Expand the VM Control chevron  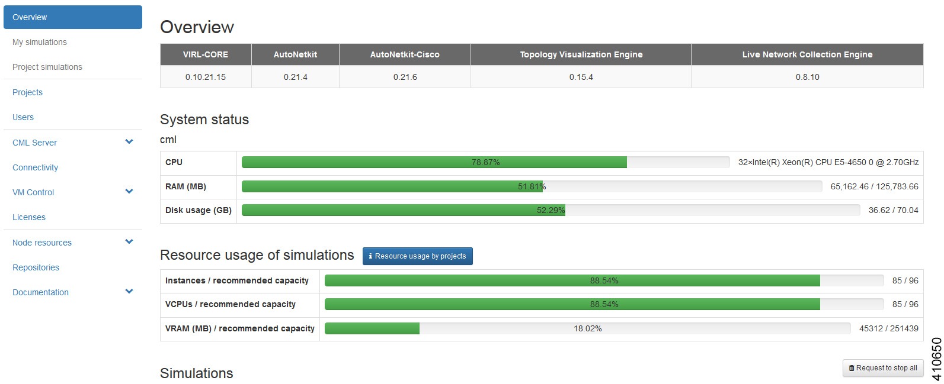129,192
